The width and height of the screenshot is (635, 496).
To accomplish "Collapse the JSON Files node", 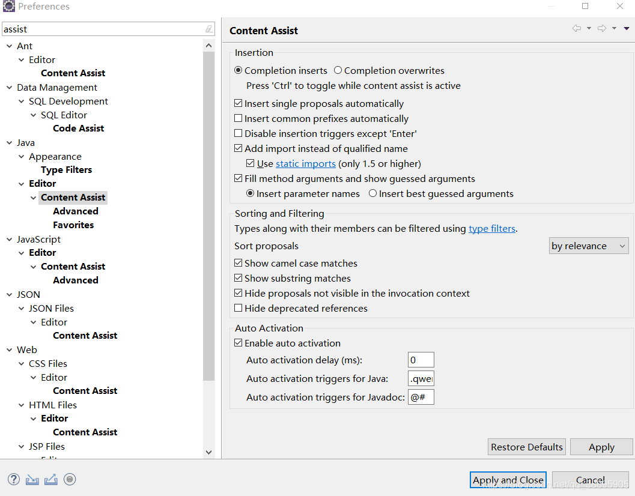I will pos(22,308).
